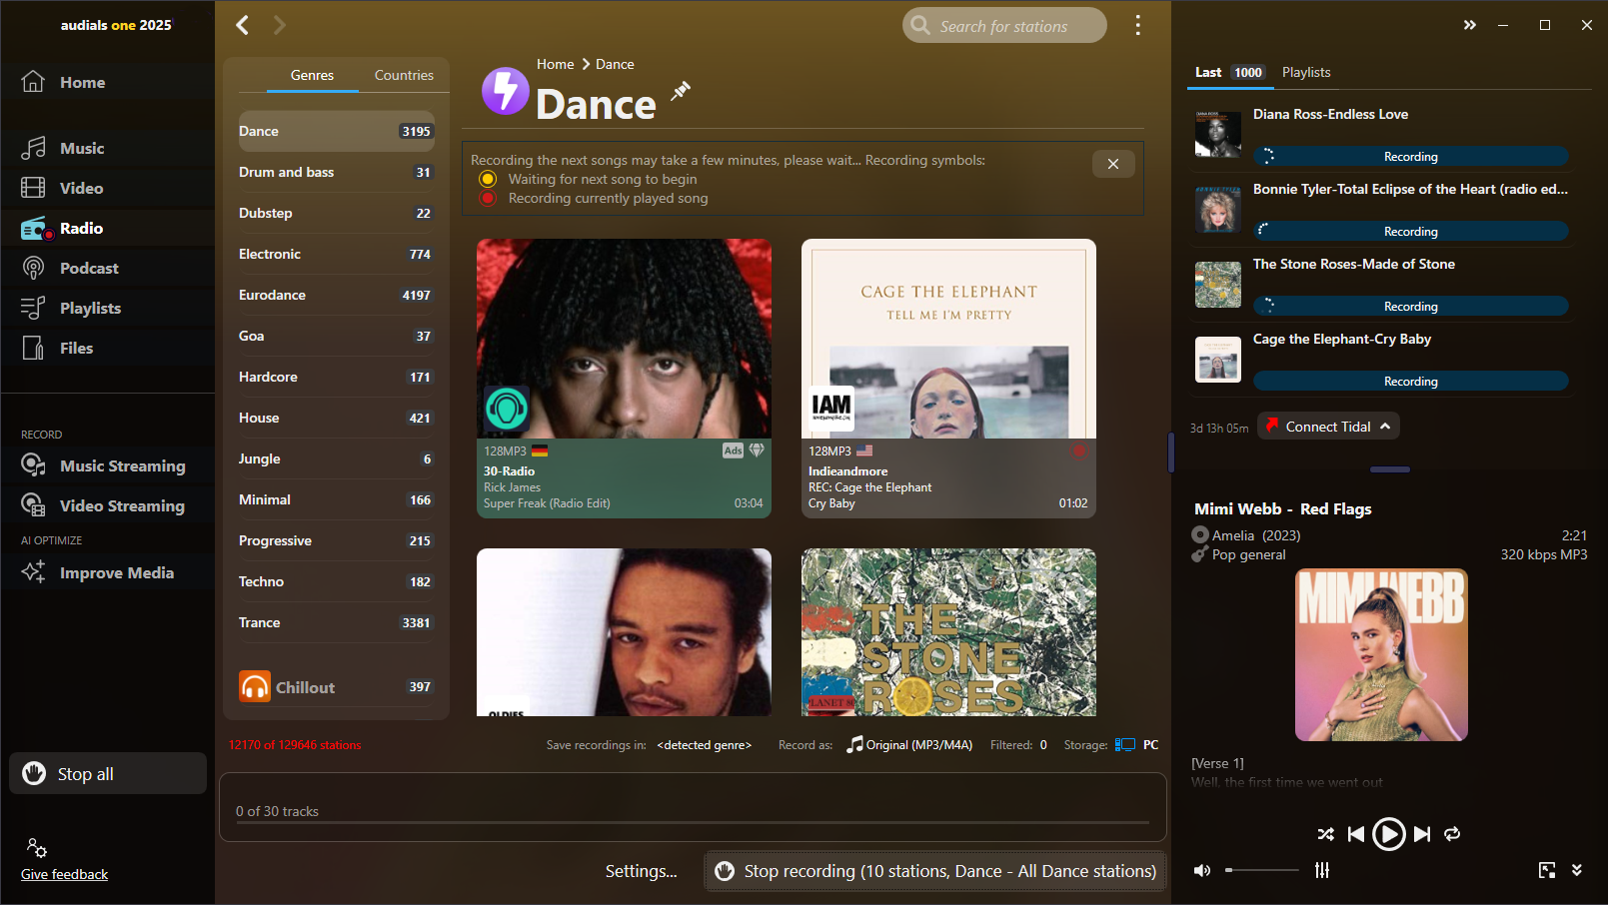The height and width of the screenshot is (905, 1608).
Task: Open recording Settings
Action: click(x=641, y=871)
